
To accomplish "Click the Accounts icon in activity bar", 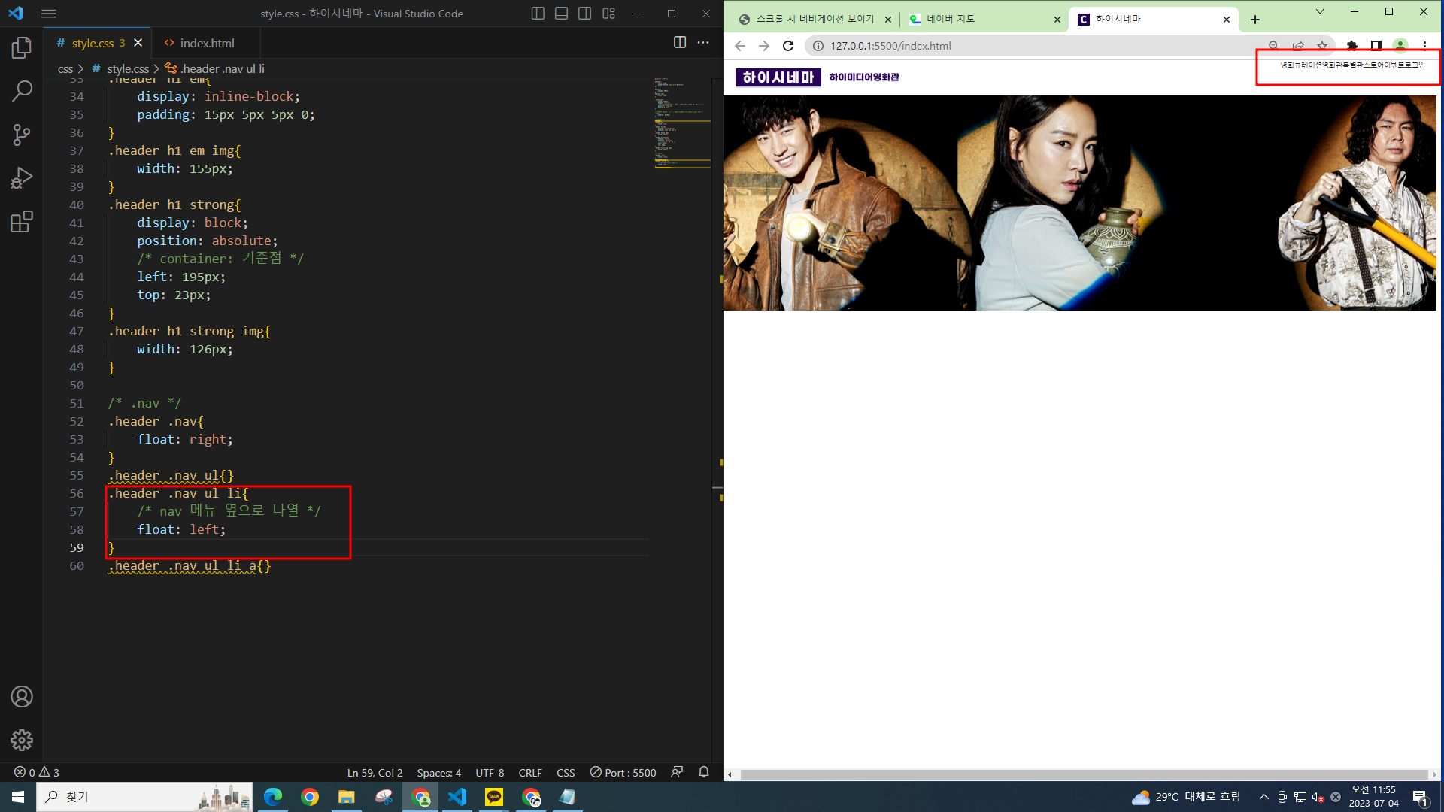I will [x=22, y=697].
